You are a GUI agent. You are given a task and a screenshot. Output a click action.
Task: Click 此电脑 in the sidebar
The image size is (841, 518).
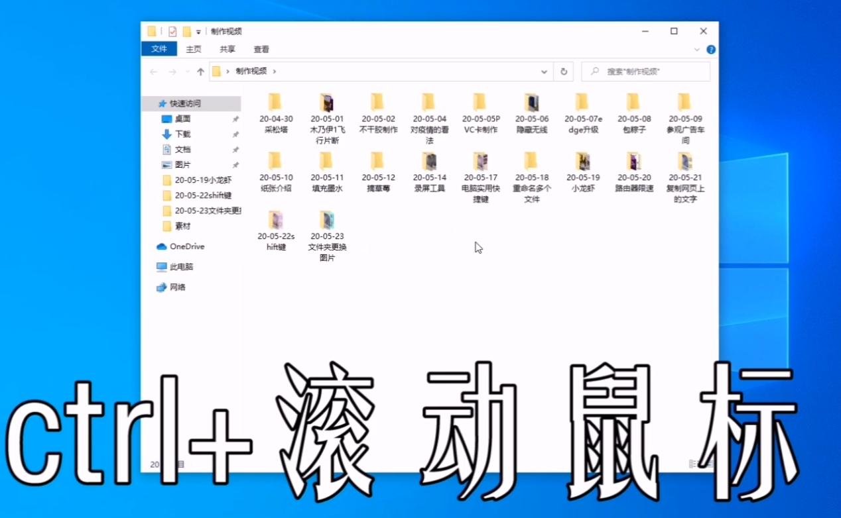(180, 266)
